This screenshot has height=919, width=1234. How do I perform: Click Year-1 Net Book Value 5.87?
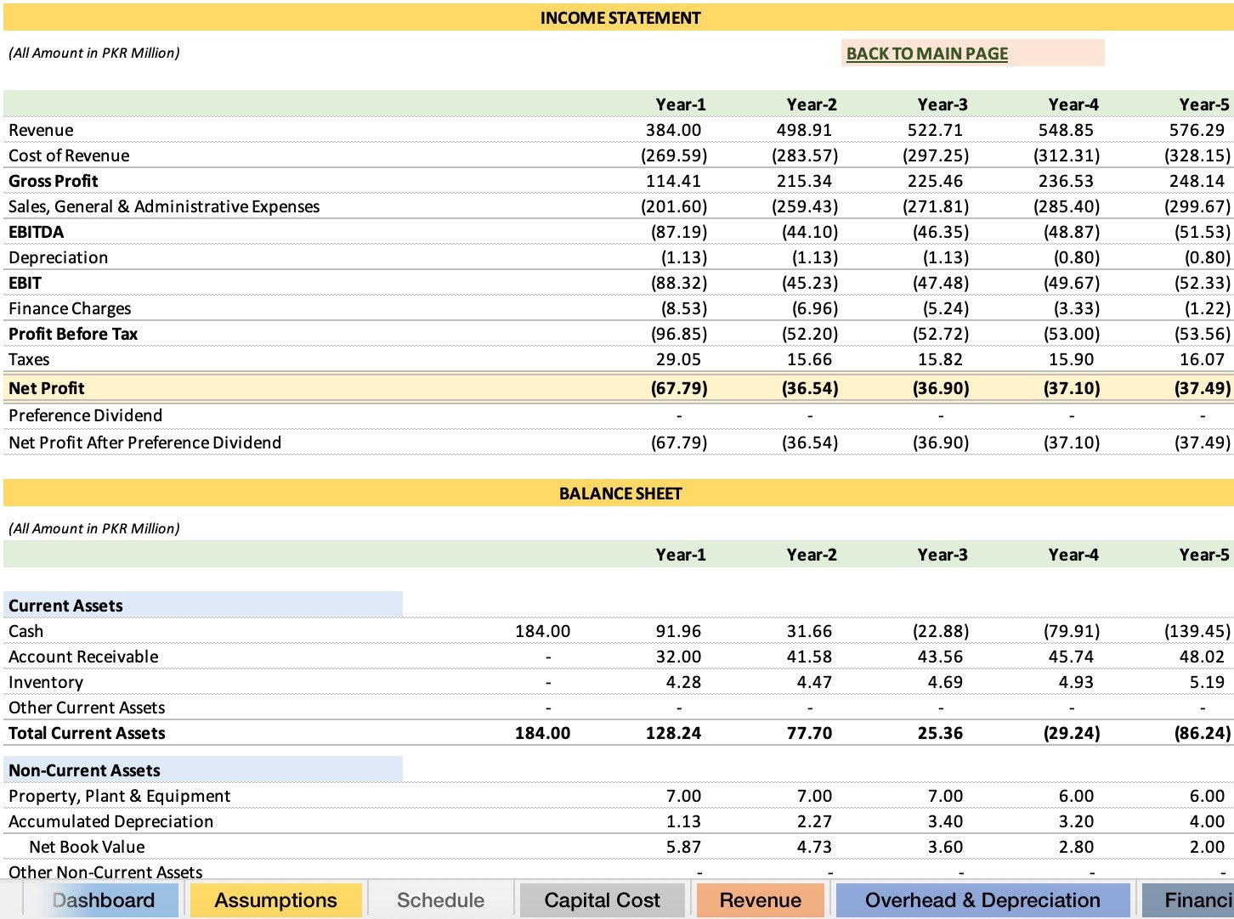click(x=683, y=847)
